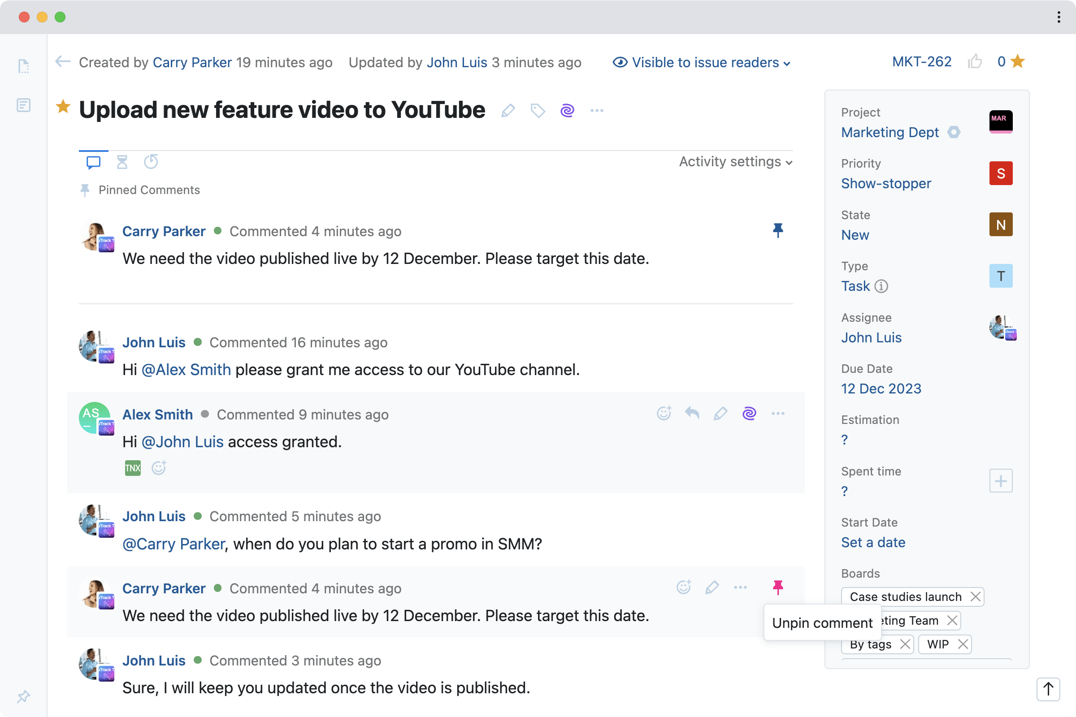Click the pink Unpin comment pin icon

(778, 587)
